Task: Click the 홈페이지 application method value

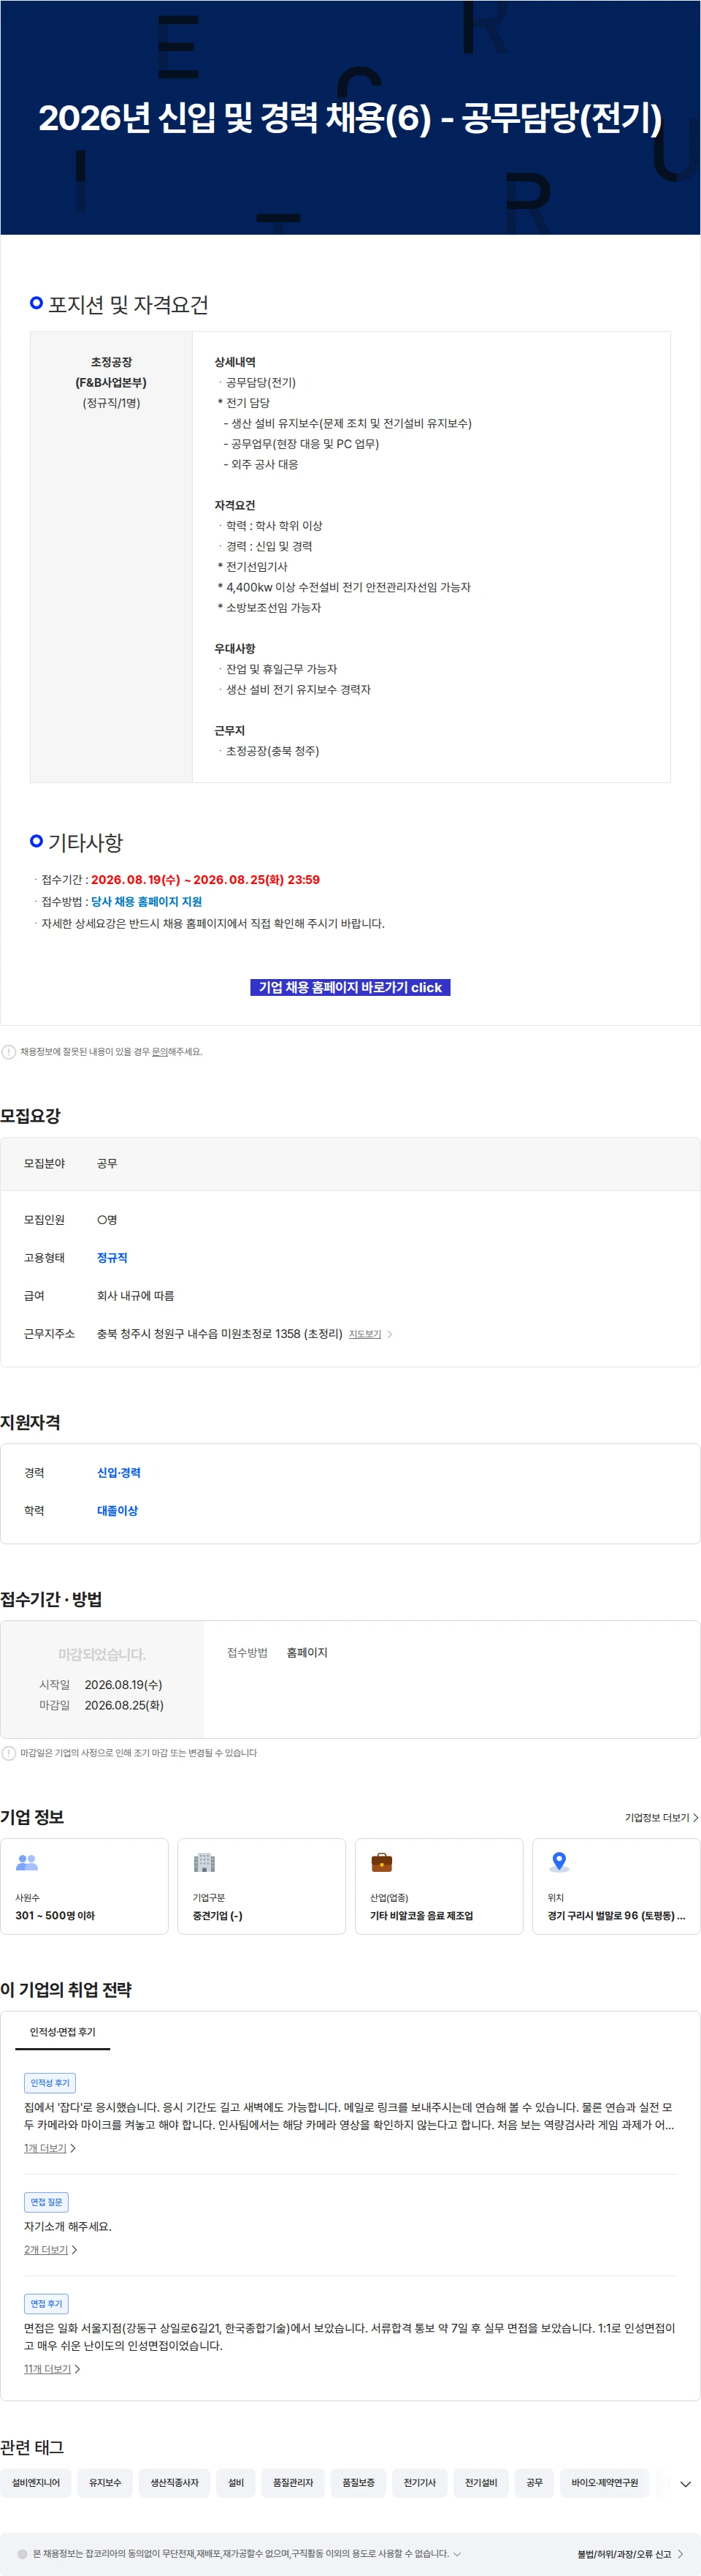Action: click(307, 1653)
